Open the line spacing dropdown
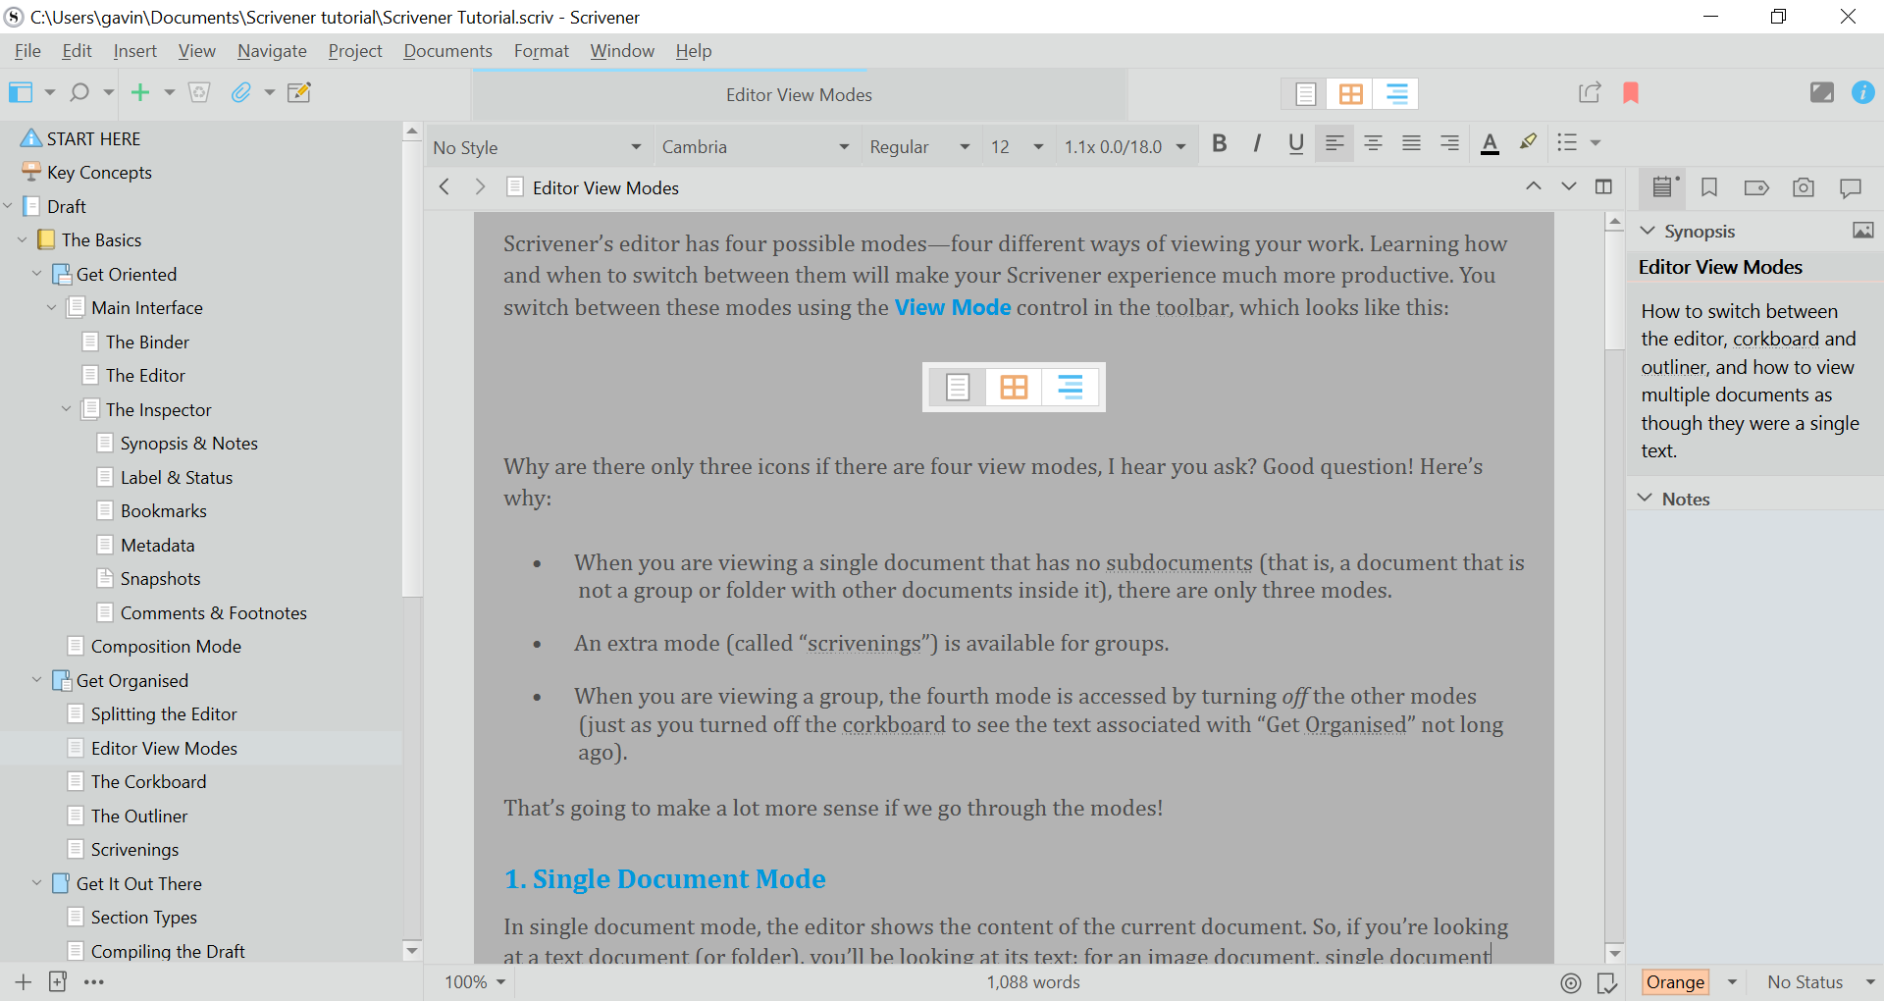This screenshot has height=1001, width=1884. click(x=1125, y=147)
